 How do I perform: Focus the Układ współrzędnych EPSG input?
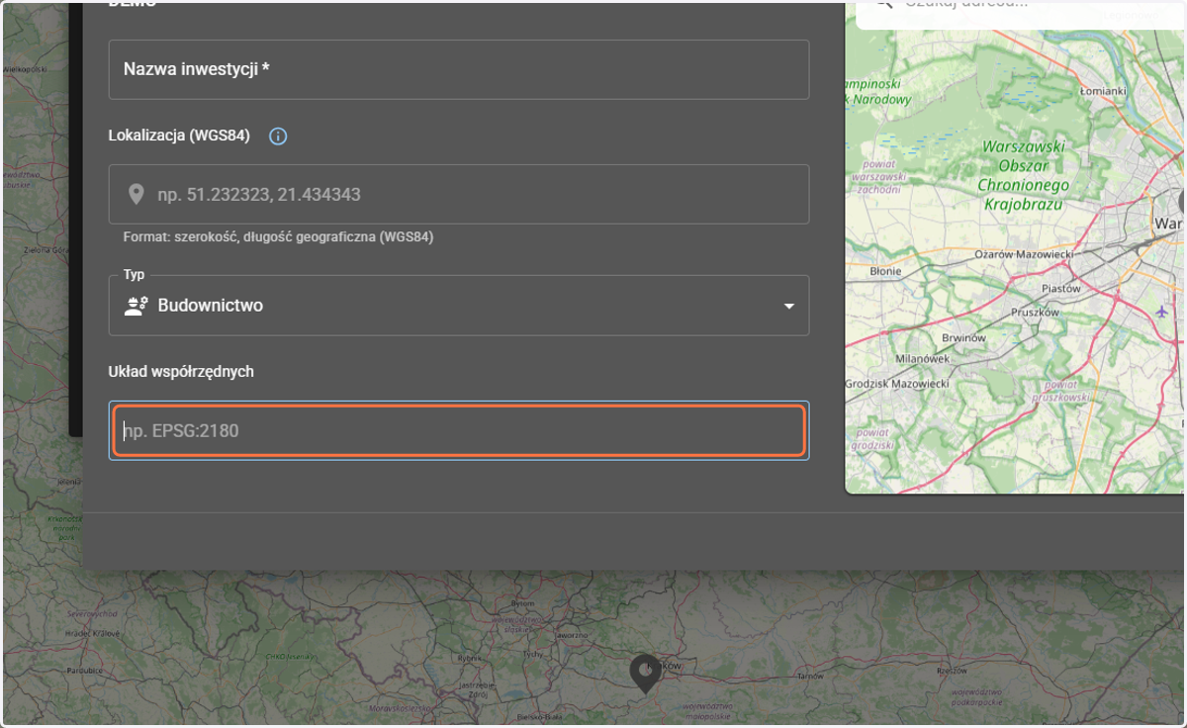point(459,430)
